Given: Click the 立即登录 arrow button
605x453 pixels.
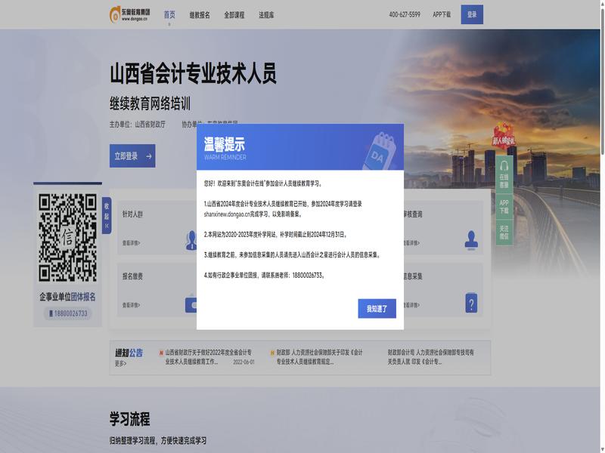Looking at the screenshot, I should point(132,156).
